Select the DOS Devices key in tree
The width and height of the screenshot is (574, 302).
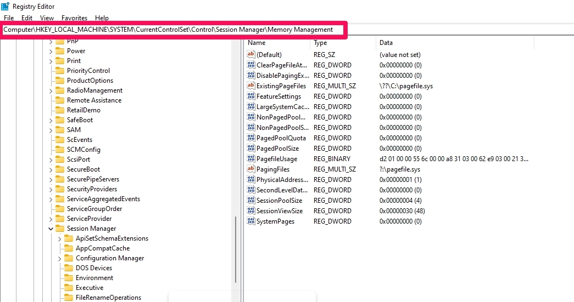click(x=93, y=268)
